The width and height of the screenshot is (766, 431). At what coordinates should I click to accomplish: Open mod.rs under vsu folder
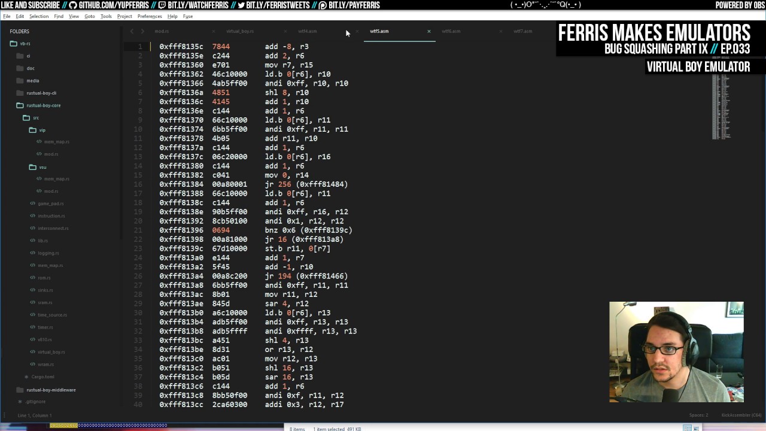pos(51,191)
